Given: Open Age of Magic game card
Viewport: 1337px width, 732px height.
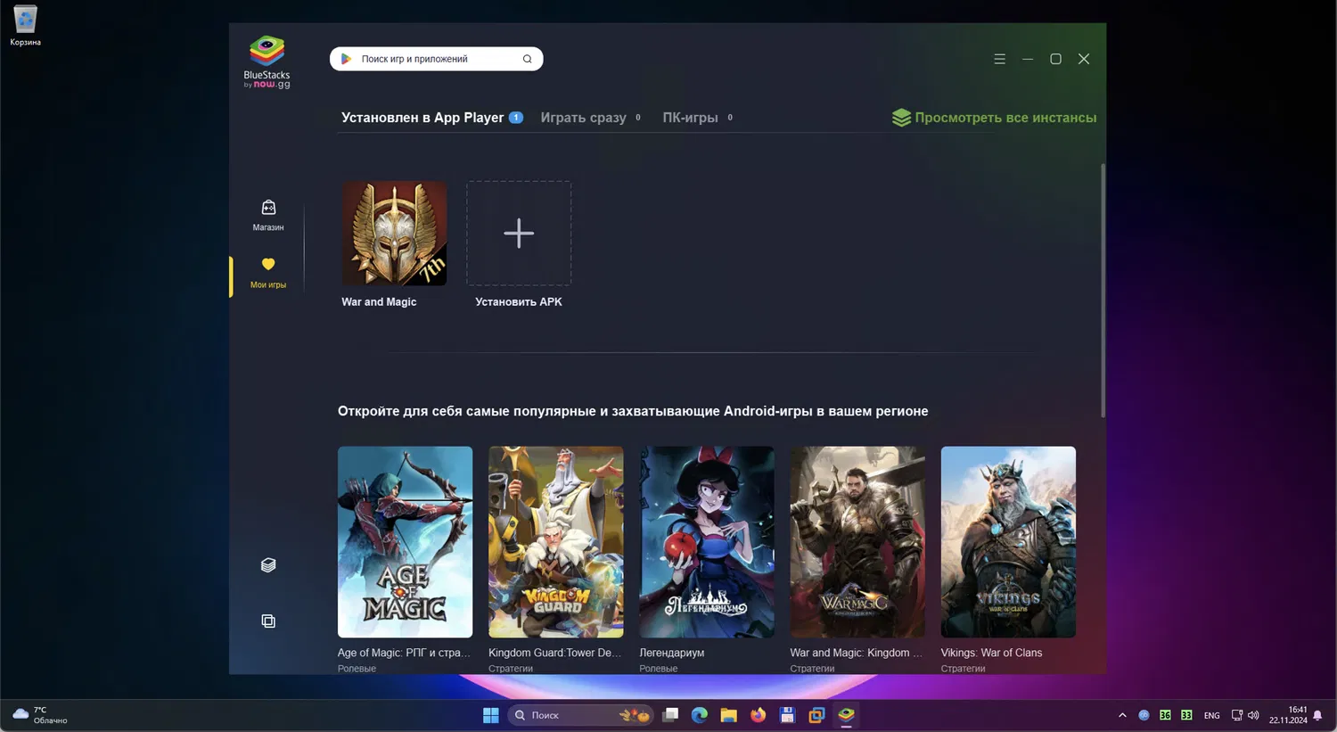Looking at the screenshot, I should coord(405,542).
